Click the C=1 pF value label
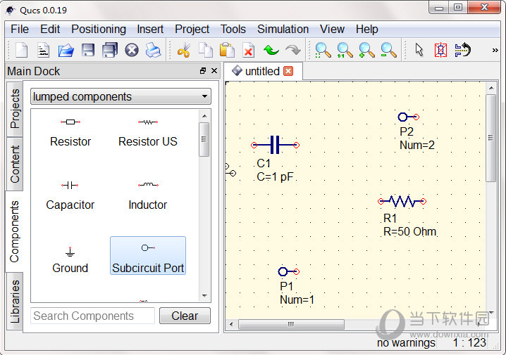 pos(275,176)
